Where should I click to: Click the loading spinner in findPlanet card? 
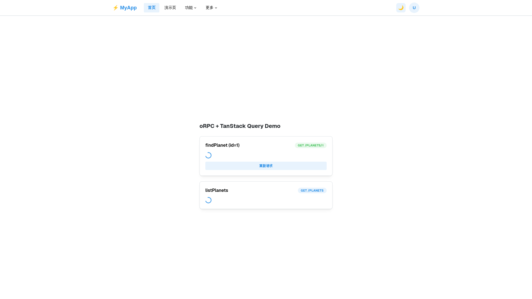tap(208, 155)
